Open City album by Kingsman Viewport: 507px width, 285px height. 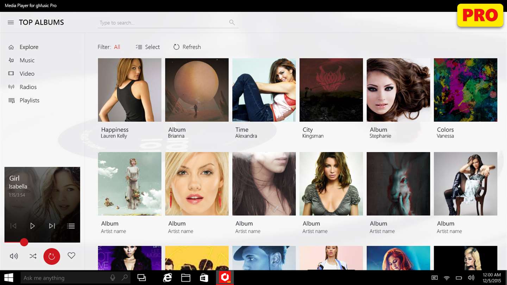pos(331,90)
